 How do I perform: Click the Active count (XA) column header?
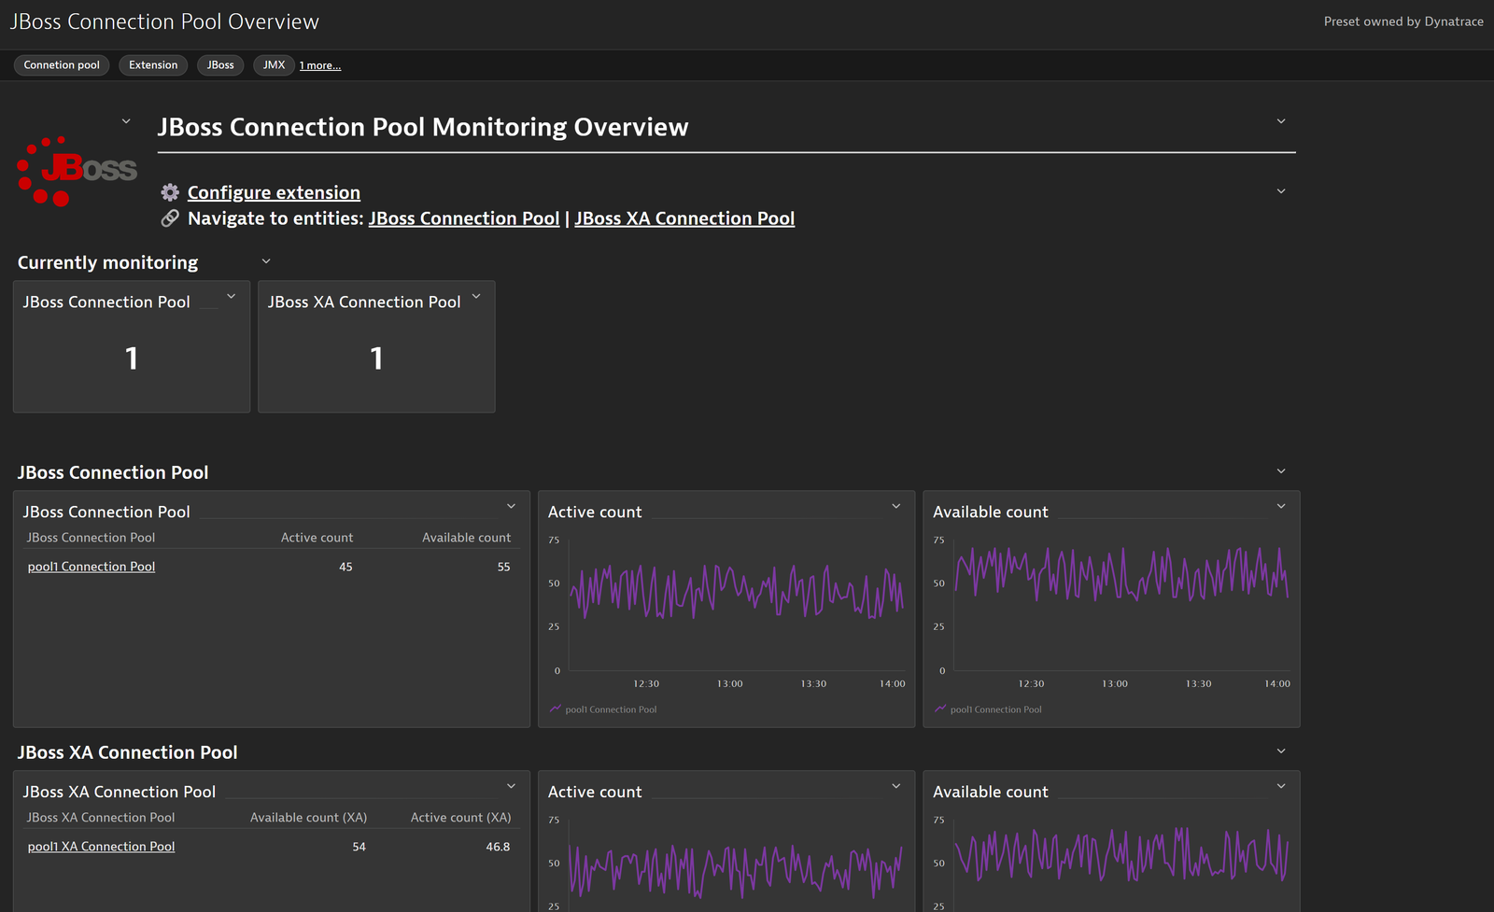tap(460, 818)
